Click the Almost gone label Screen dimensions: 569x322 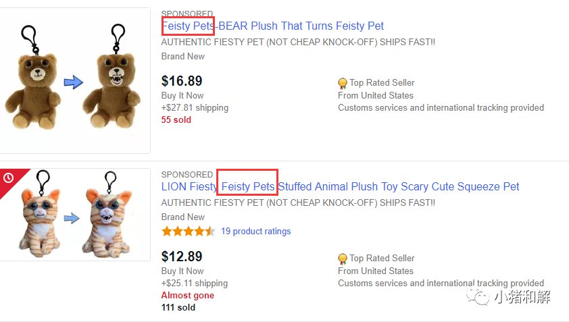tap(187, 295)
